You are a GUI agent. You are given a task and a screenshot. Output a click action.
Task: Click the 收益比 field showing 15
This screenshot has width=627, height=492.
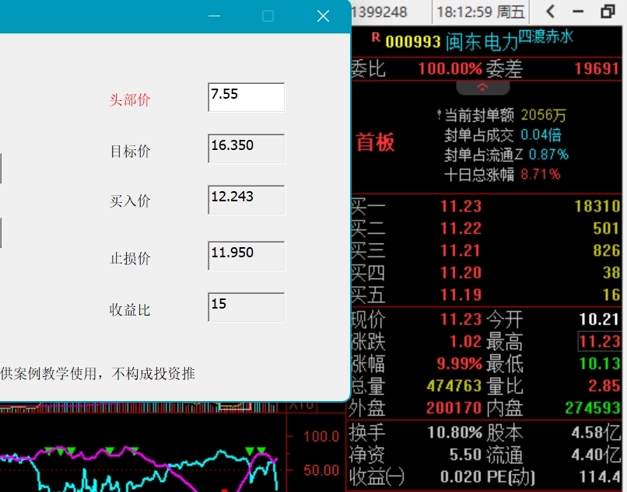coord(247,307)
